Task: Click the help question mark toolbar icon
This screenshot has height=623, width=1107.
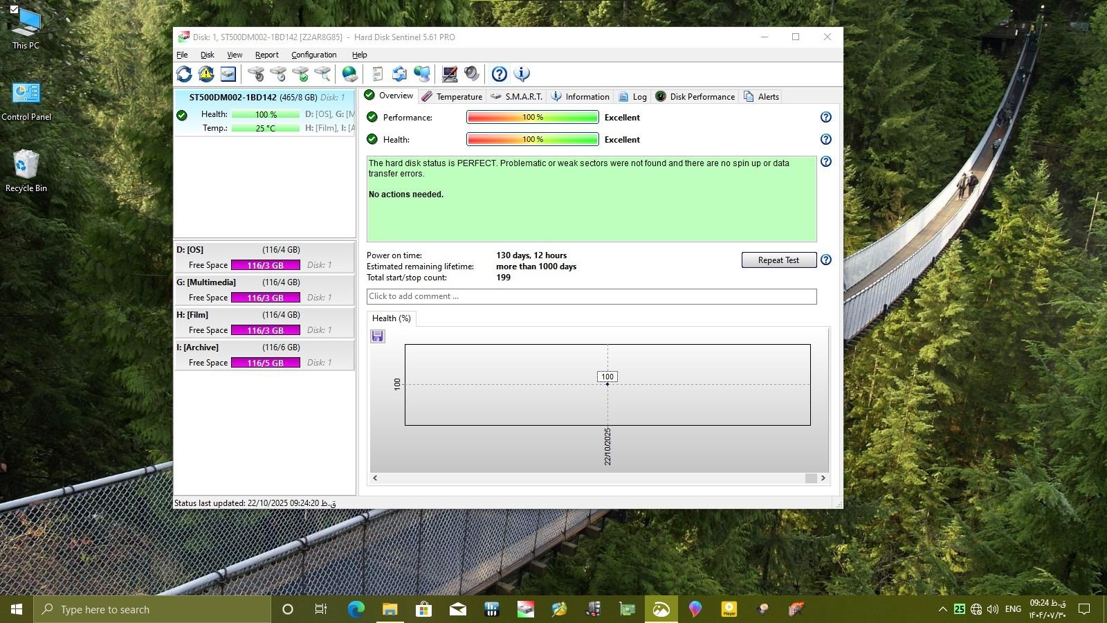Action: (499, 74)
